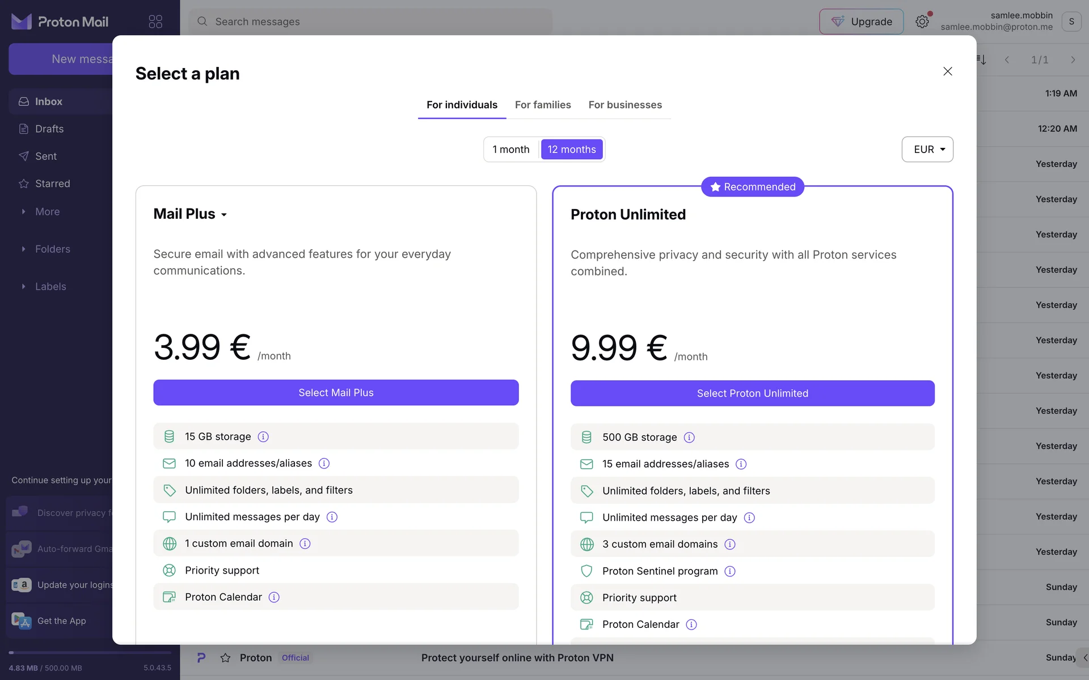Close the Select a plan dialog

947,71
